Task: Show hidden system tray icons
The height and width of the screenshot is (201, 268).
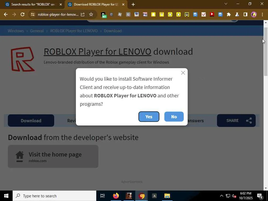Action: [x=221, y=196]
